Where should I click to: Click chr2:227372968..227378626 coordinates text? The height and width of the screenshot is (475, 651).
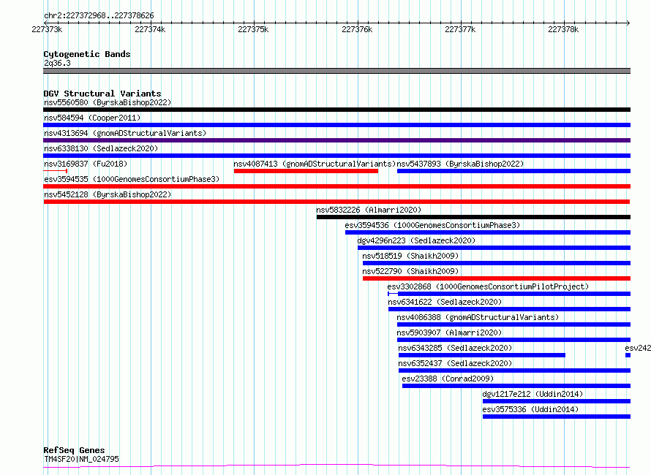[x=99, y=16]
